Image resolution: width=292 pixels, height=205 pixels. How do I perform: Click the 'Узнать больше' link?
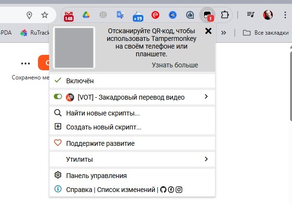tap(175, 65)
